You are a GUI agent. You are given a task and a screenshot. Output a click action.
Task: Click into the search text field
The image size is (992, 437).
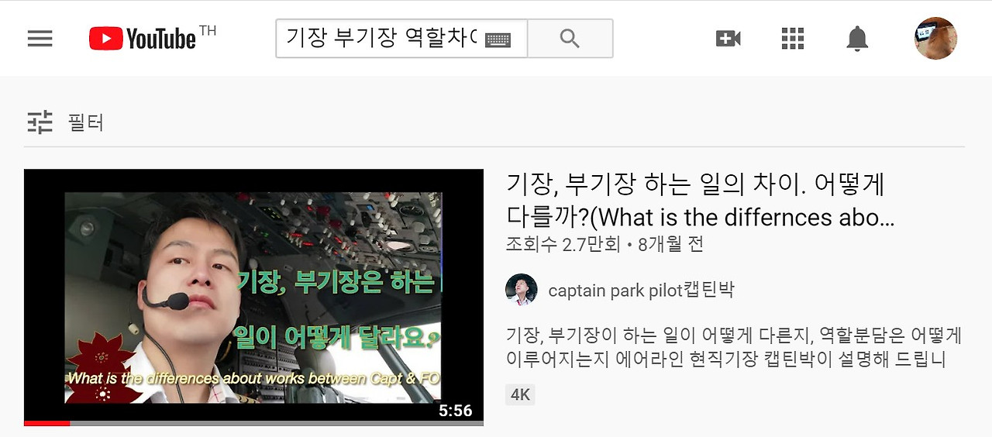click(381, 38)
